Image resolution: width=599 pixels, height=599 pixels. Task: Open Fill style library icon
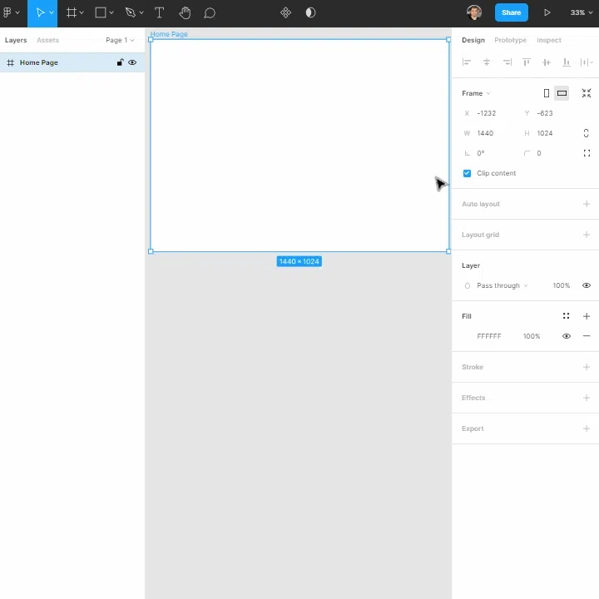(x=567, y=316)
